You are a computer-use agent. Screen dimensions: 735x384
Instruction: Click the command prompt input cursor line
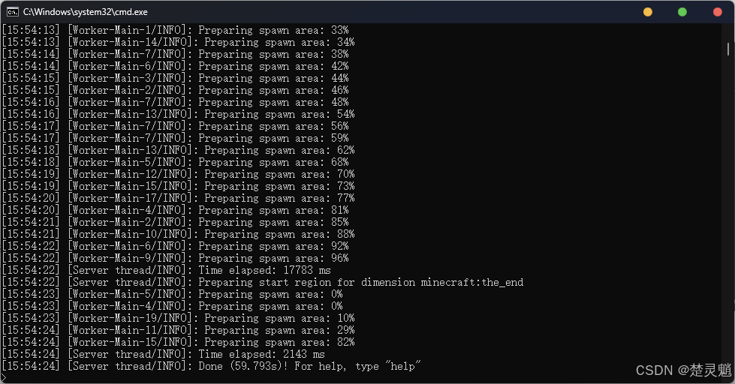pyautogui.click(x=5, y=377)
